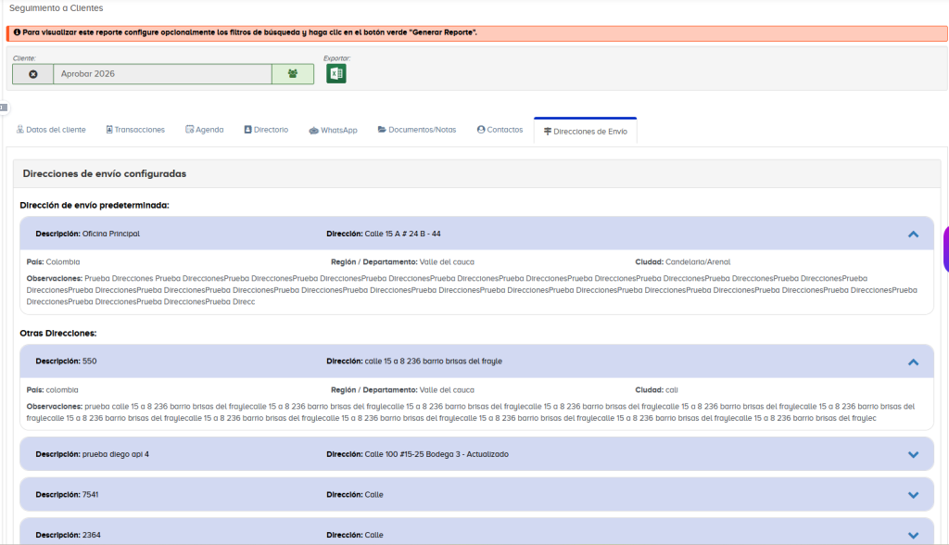Collapse the Oficina Principal address panel
Screen dimensions: 949x545
(913, 234)
